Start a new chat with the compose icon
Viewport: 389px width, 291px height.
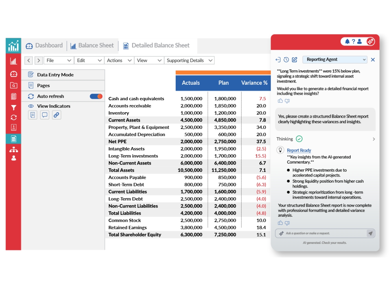click(x=294, y=59)
